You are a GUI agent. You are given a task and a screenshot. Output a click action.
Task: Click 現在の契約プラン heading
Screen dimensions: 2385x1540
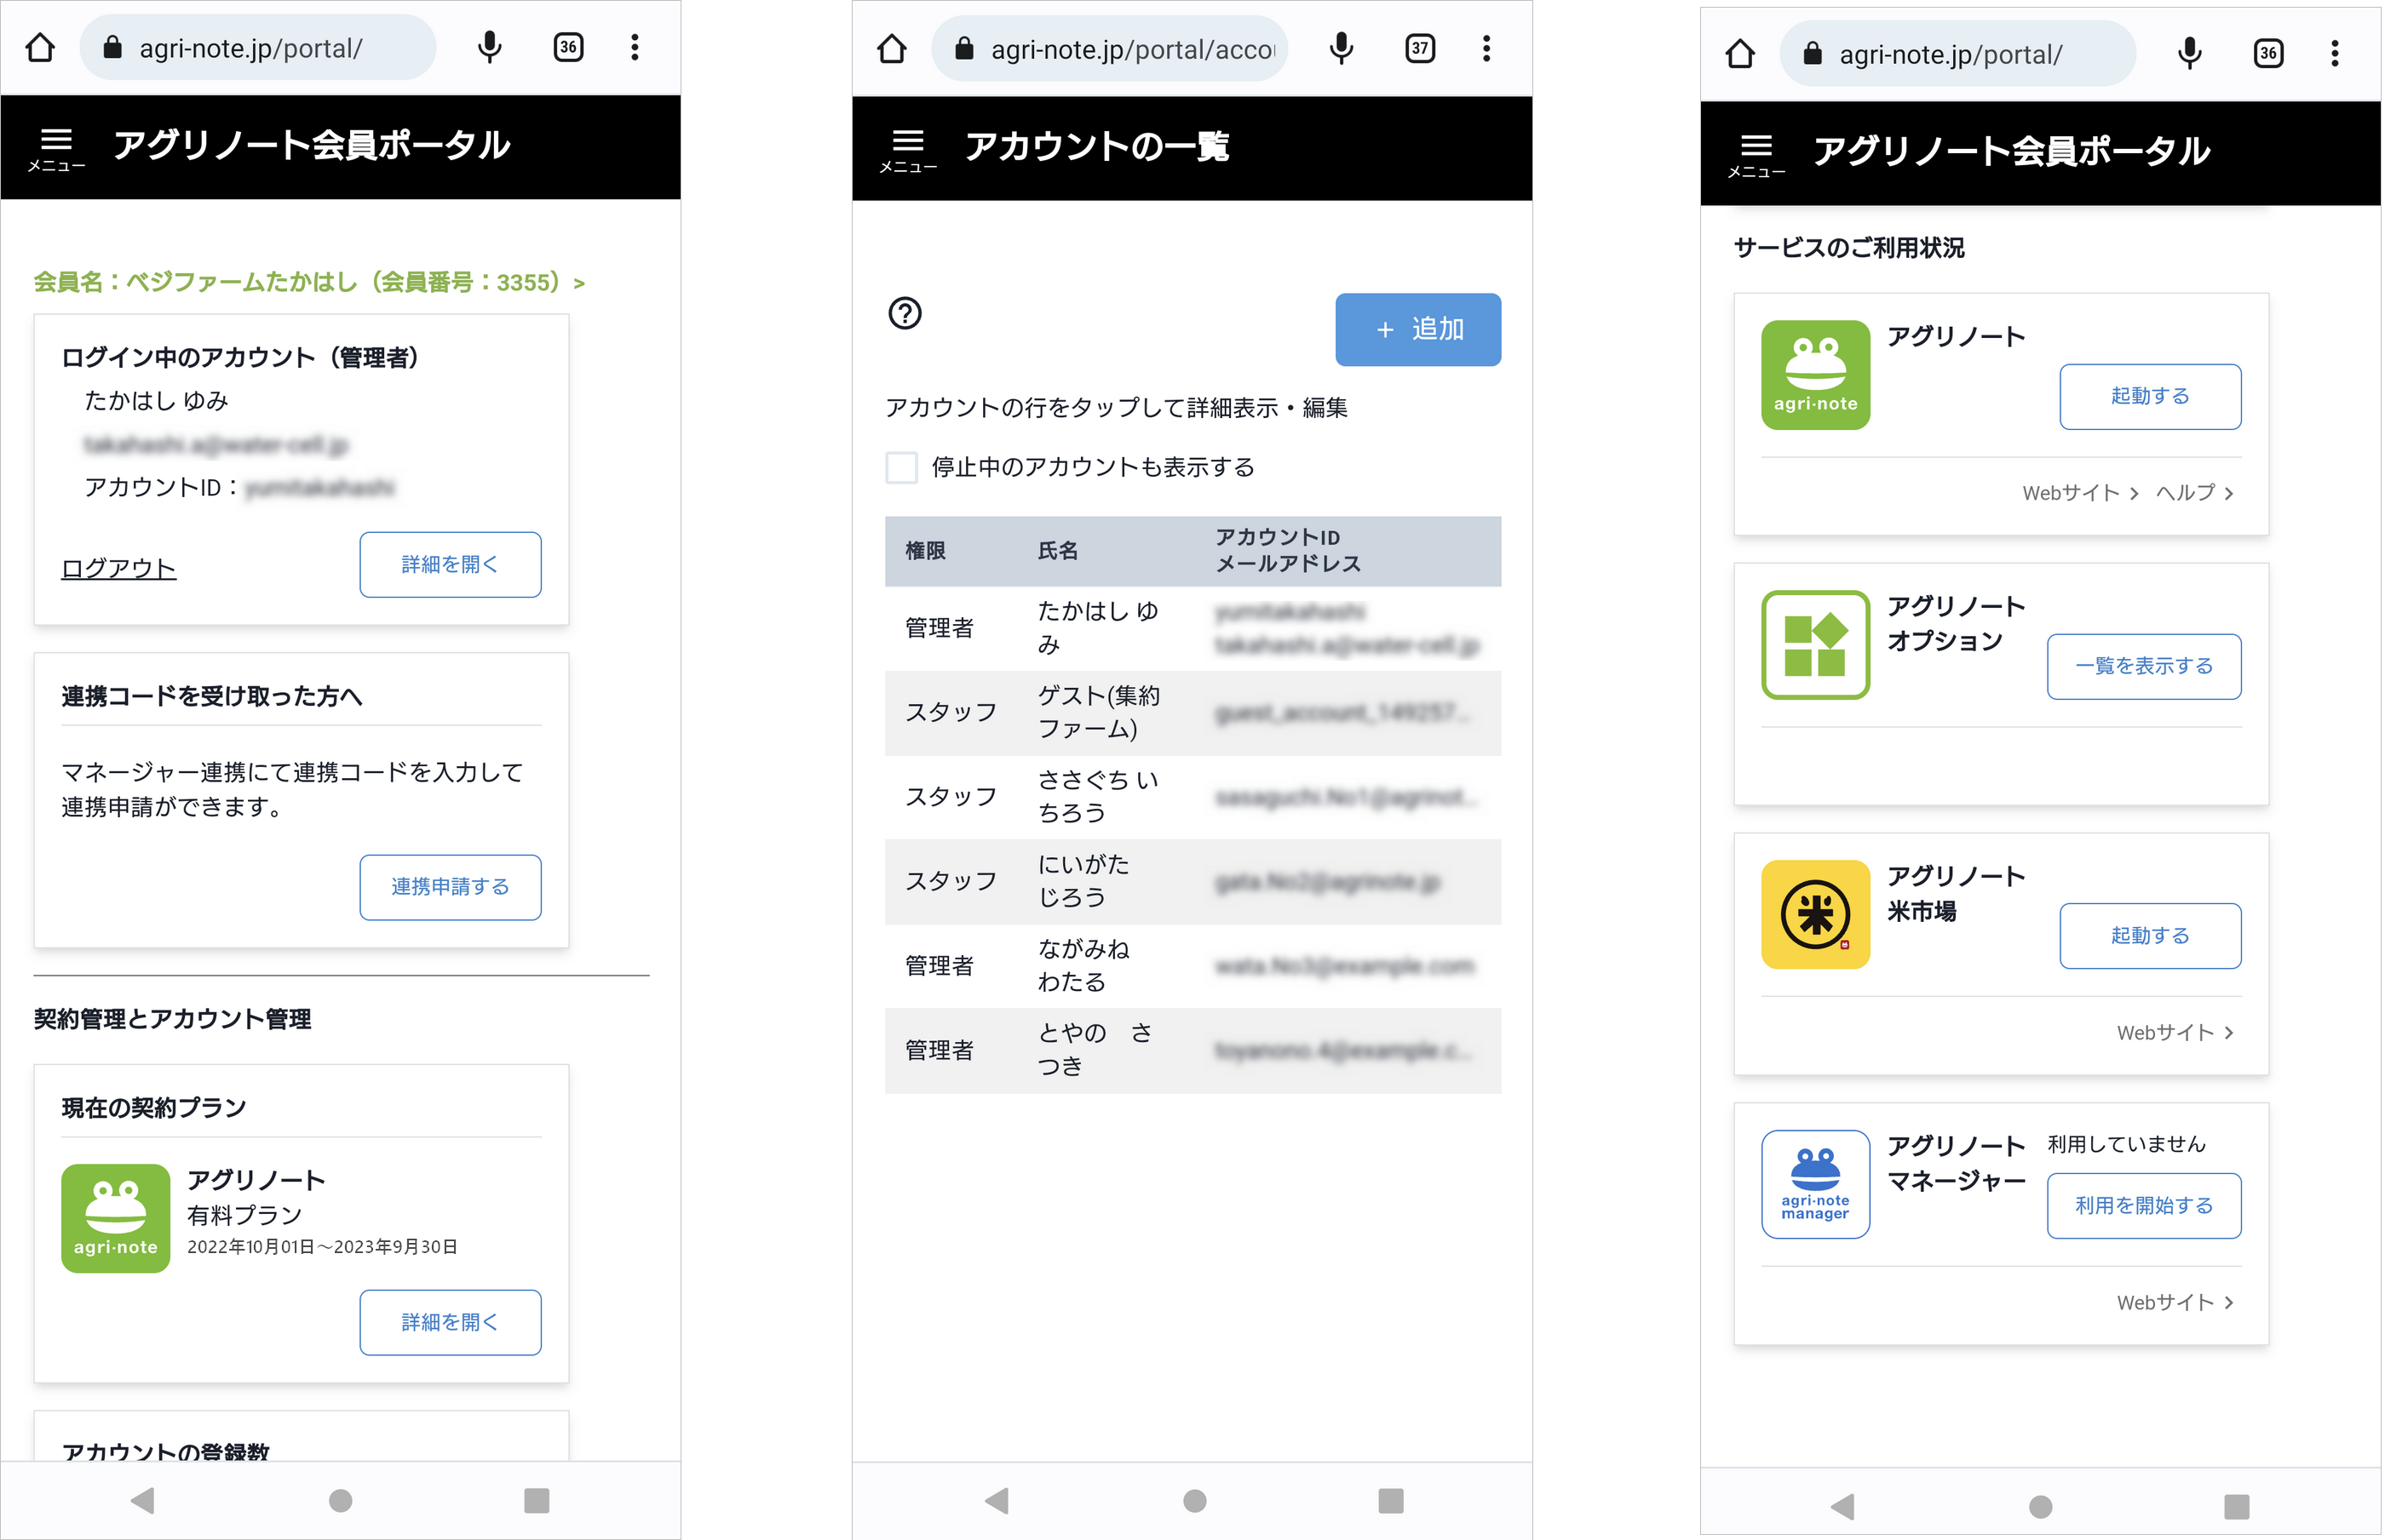pyautogui.click(x=154, y=1108)
